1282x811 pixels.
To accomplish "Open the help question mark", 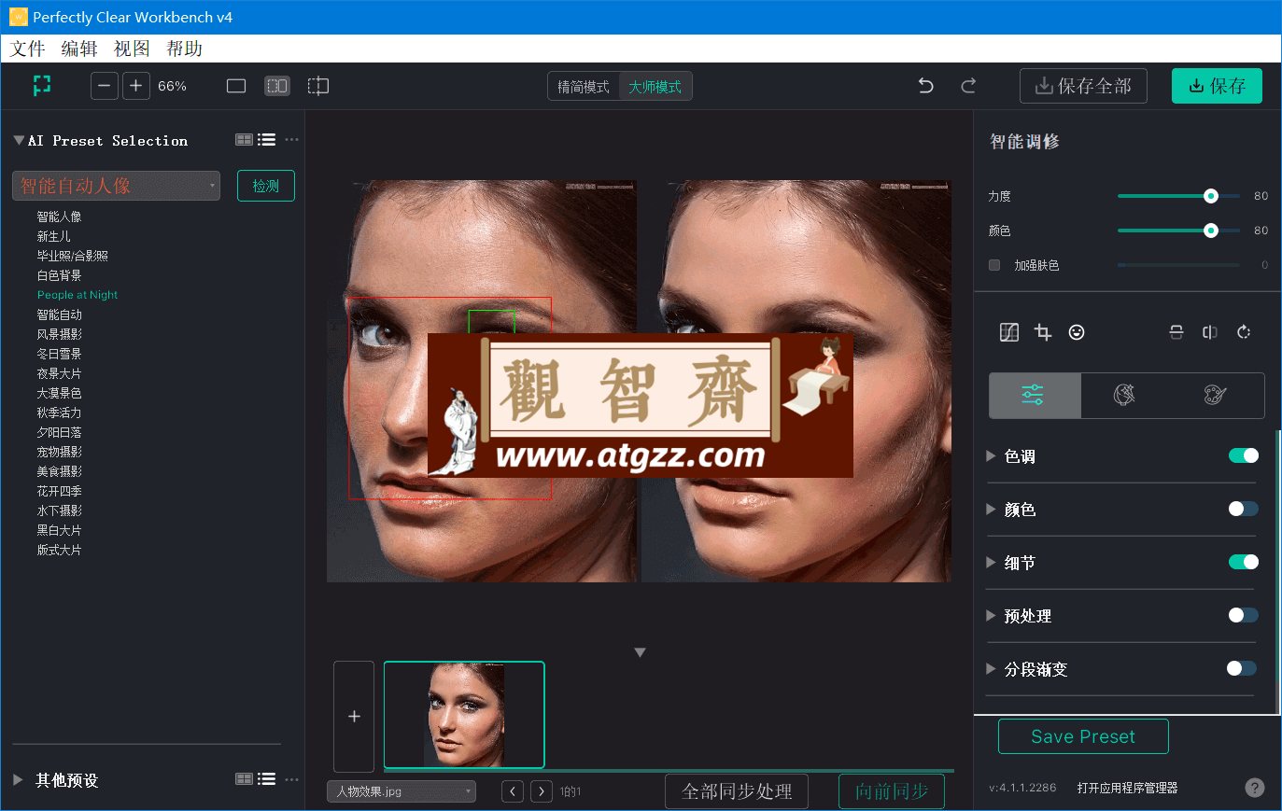I will click(x=1255, y=788).
